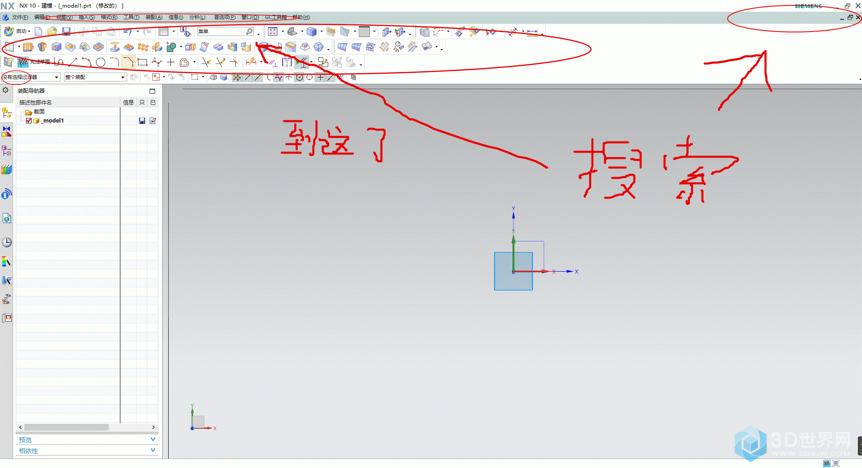This screenshot has height=468, width=862.
Task: Toggle the Chamfer sketch tool
Action: pyautogui.click(x=128, y=62)
